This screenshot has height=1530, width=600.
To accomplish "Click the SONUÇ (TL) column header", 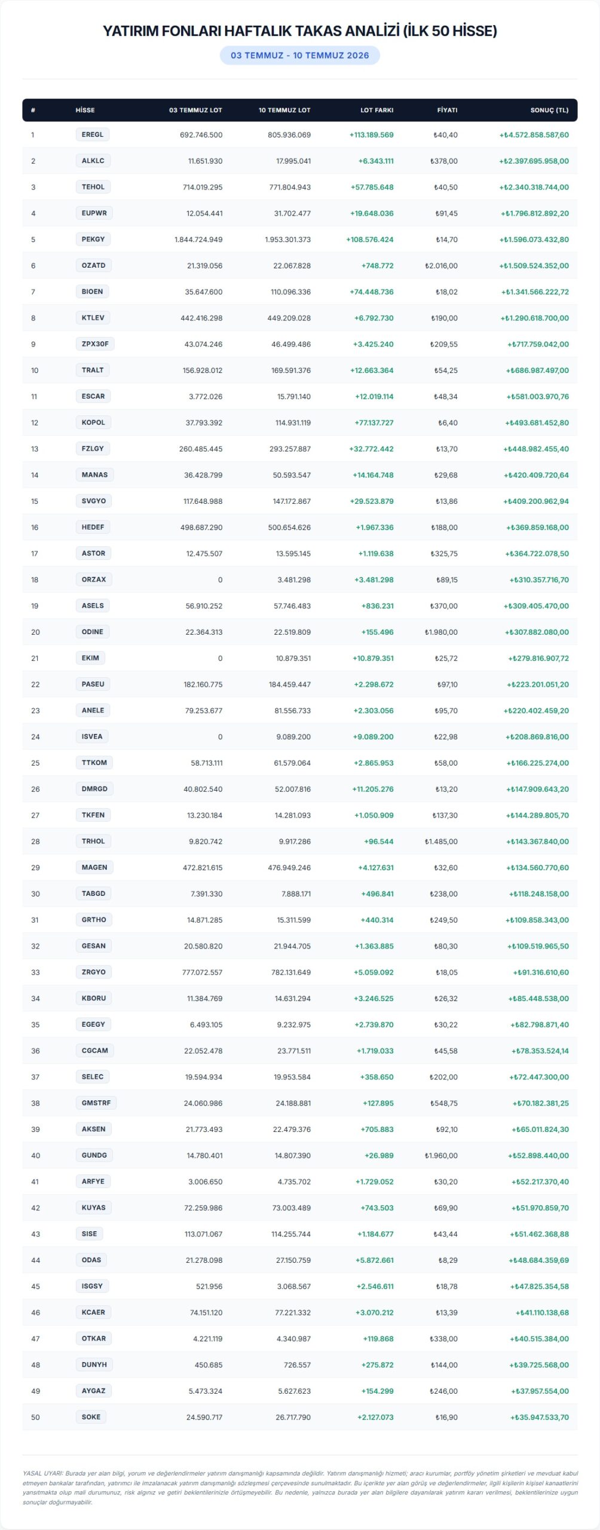I will coord(549,110).
